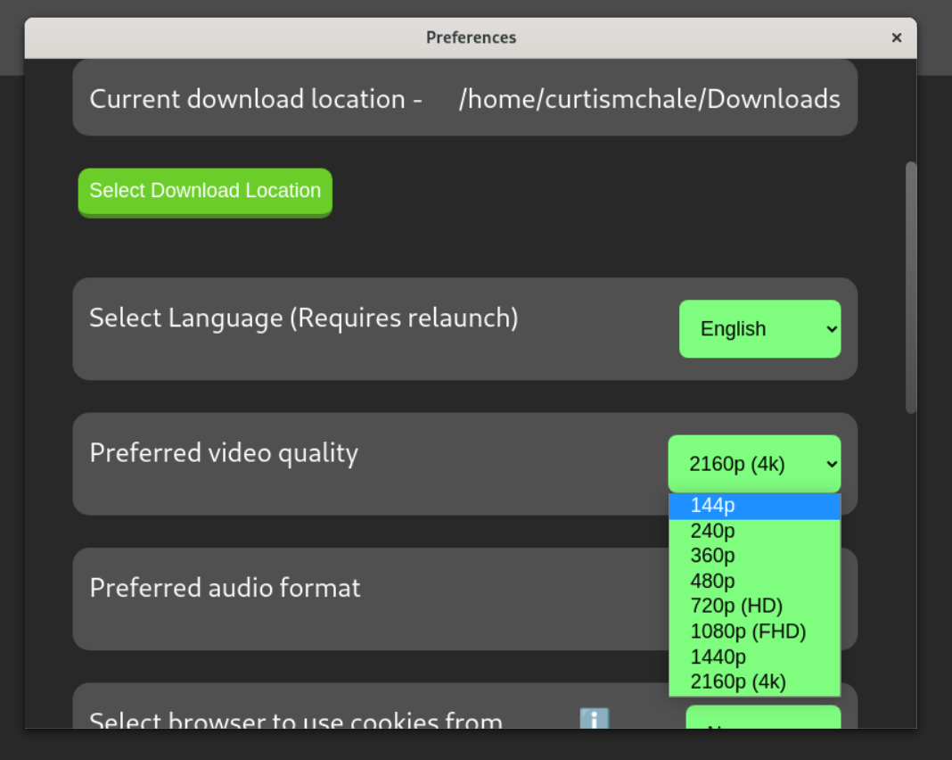
Task: Click the /home/curtismchale/Downloads path text
Action: [x=649, y=99]
